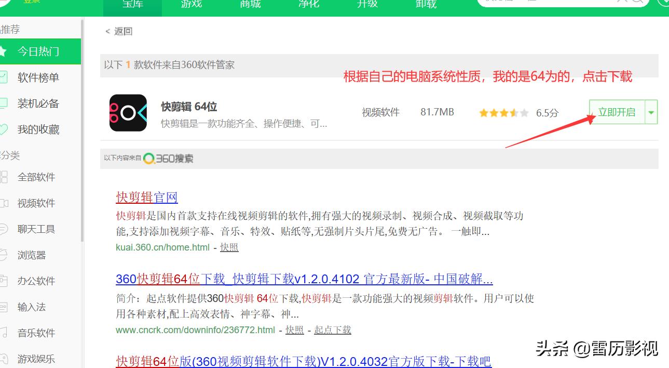Click the 6.5分 rating score

[x=547, y=113]
